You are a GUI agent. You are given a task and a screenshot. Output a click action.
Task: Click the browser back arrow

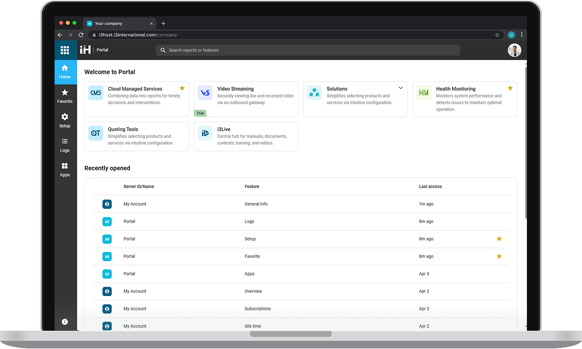[x=60, y=35]
